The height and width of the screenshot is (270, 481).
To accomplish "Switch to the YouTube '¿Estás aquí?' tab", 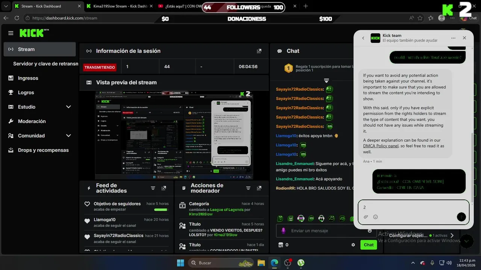I will click(x=180, y=6).
